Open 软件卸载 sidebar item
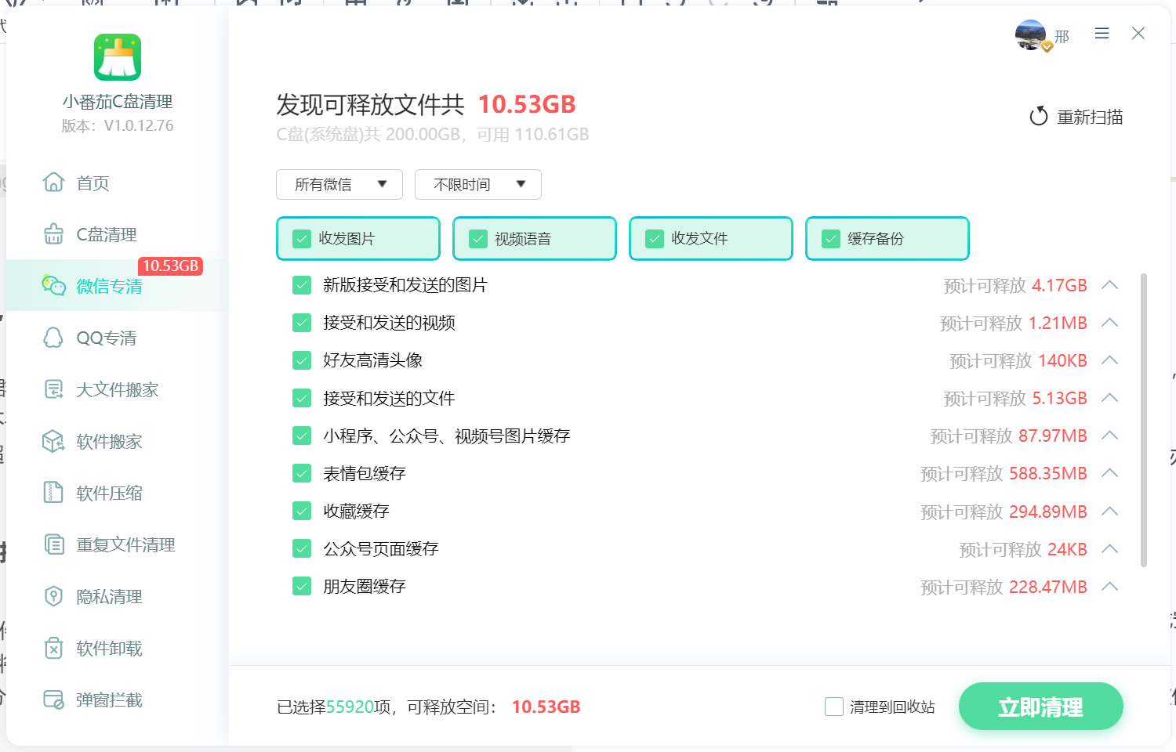This screenshot has width=1176, height=752. coord(118,648)
